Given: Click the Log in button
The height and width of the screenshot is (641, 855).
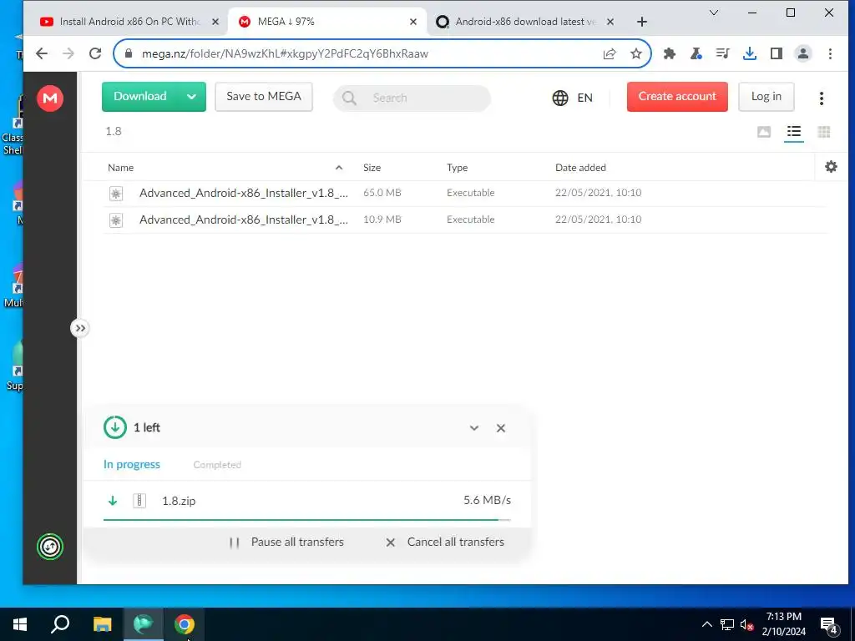Looking at the screenshot, I should tap(766, 97).
